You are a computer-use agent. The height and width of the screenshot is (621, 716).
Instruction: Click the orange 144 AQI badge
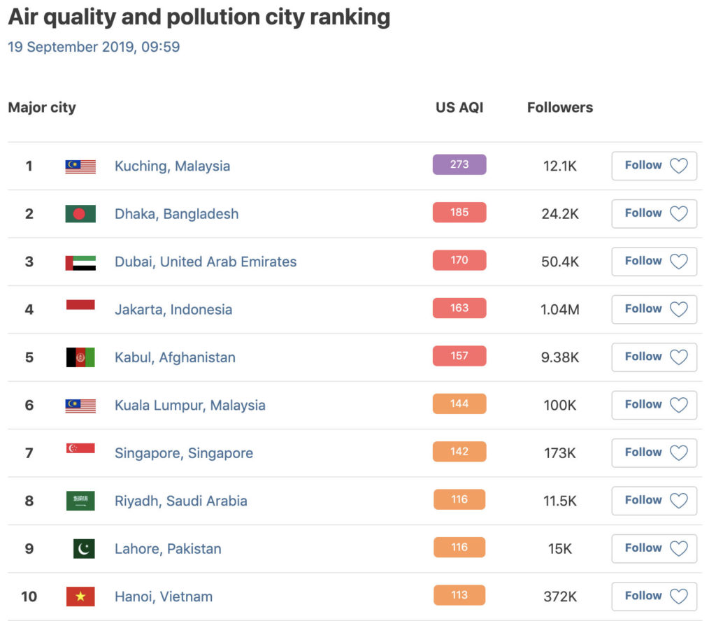(459, 404)
